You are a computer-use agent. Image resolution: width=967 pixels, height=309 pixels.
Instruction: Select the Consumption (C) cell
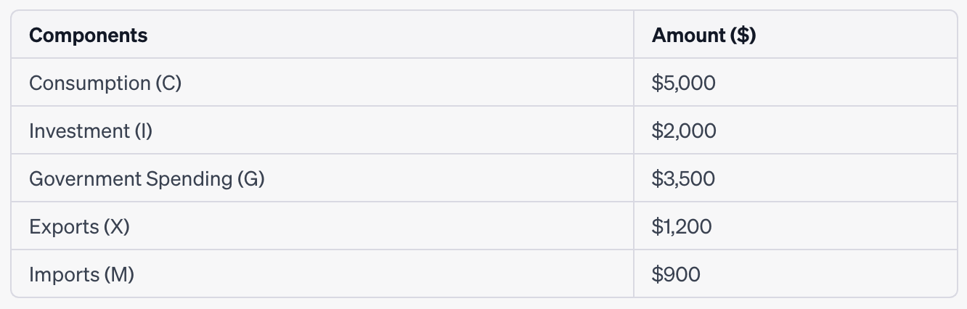click(x=322, y=83)
